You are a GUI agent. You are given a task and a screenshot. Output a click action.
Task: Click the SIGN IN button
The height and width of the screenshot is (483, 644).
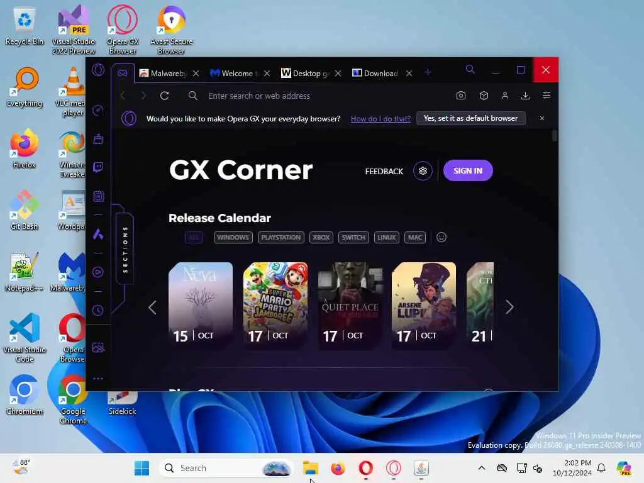pos(468,170)
